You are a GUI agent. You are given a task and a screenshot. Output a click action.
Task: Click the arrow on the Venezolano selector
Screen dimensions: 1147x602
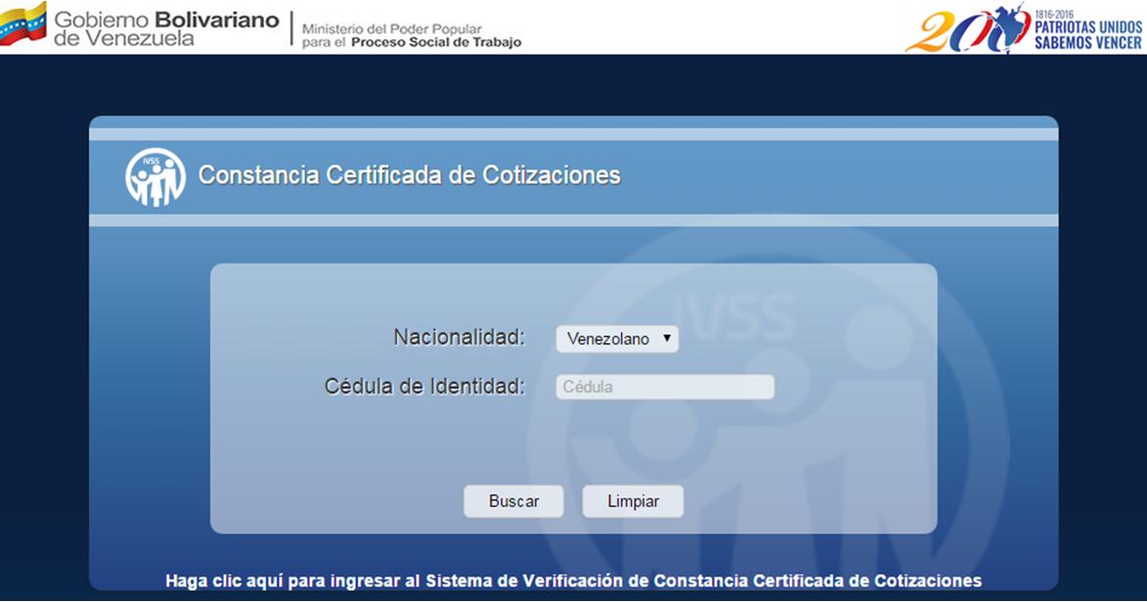[666, 338]
